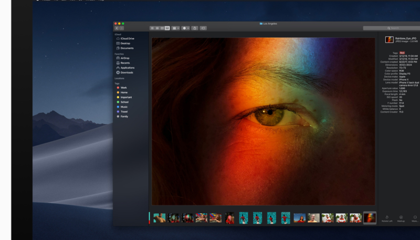Click the Finder search field
Screen dimensions: 420x240
click(391, 28)
